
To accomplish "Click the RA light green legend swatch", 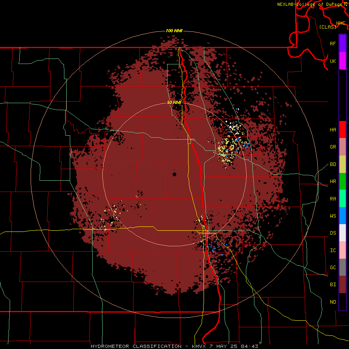I will [x=342, y=199].
